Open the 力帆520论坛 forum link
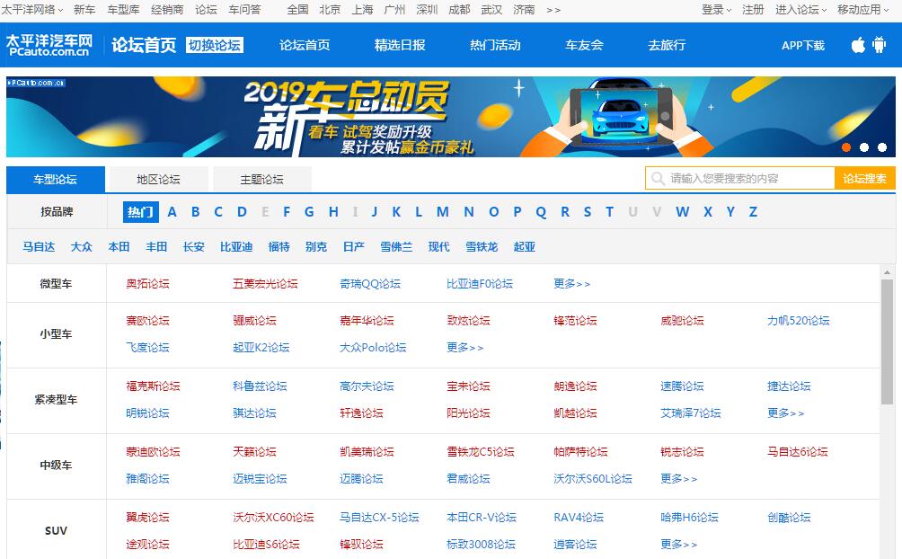Image resolution: width=902 pixels, height=559 pixels. coord(799,321)
